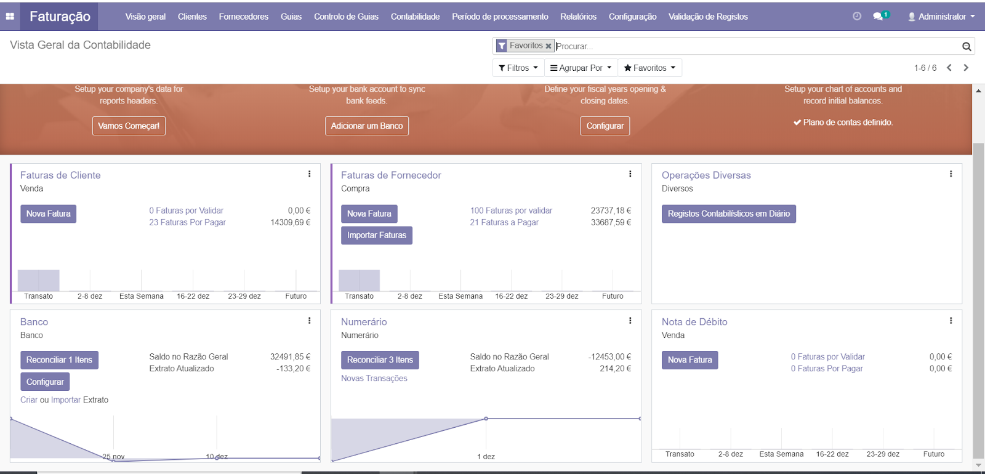985x474 pixels.
Task: Open Faturas de Cliente kebab menu
Action: coord(309,174)
